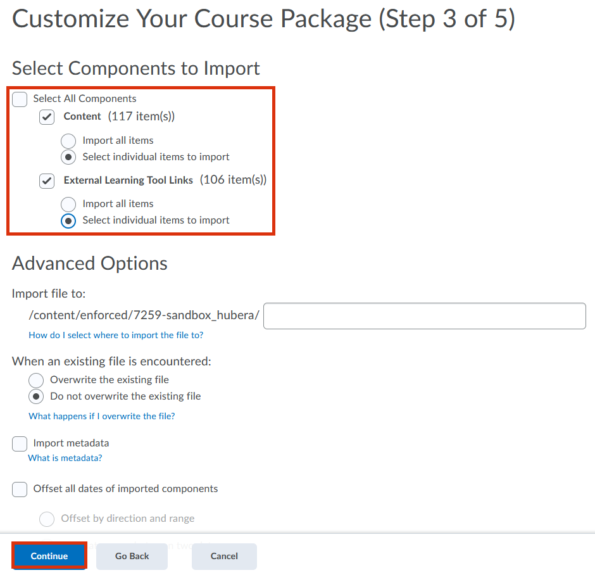Click the Cancel button

224,557
